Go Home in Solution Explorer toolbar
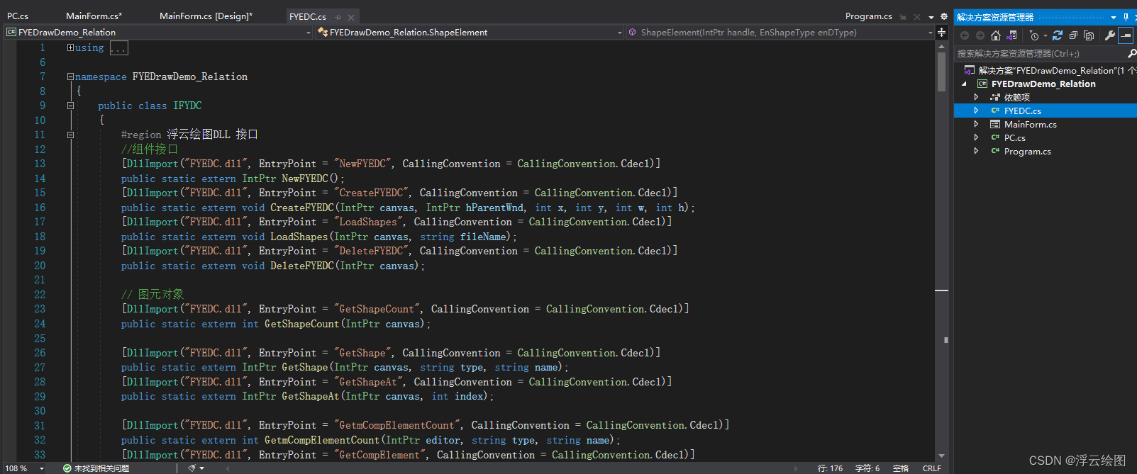Screen dimensions: 1137x474 pos(996,35)
